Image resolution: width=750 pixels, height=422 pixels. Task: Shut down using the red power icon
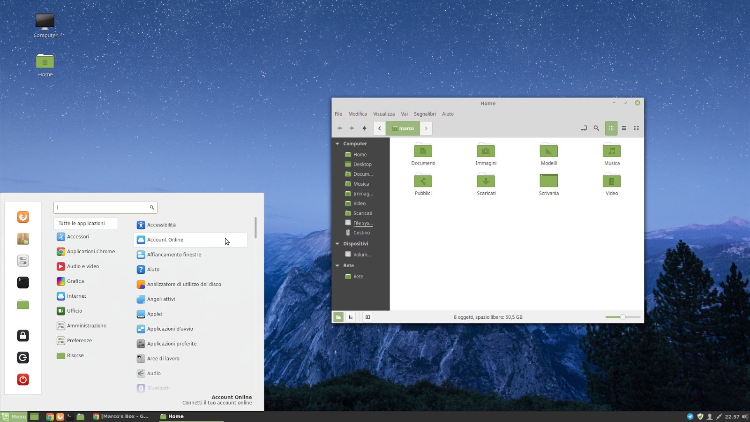tap(23, 379)
